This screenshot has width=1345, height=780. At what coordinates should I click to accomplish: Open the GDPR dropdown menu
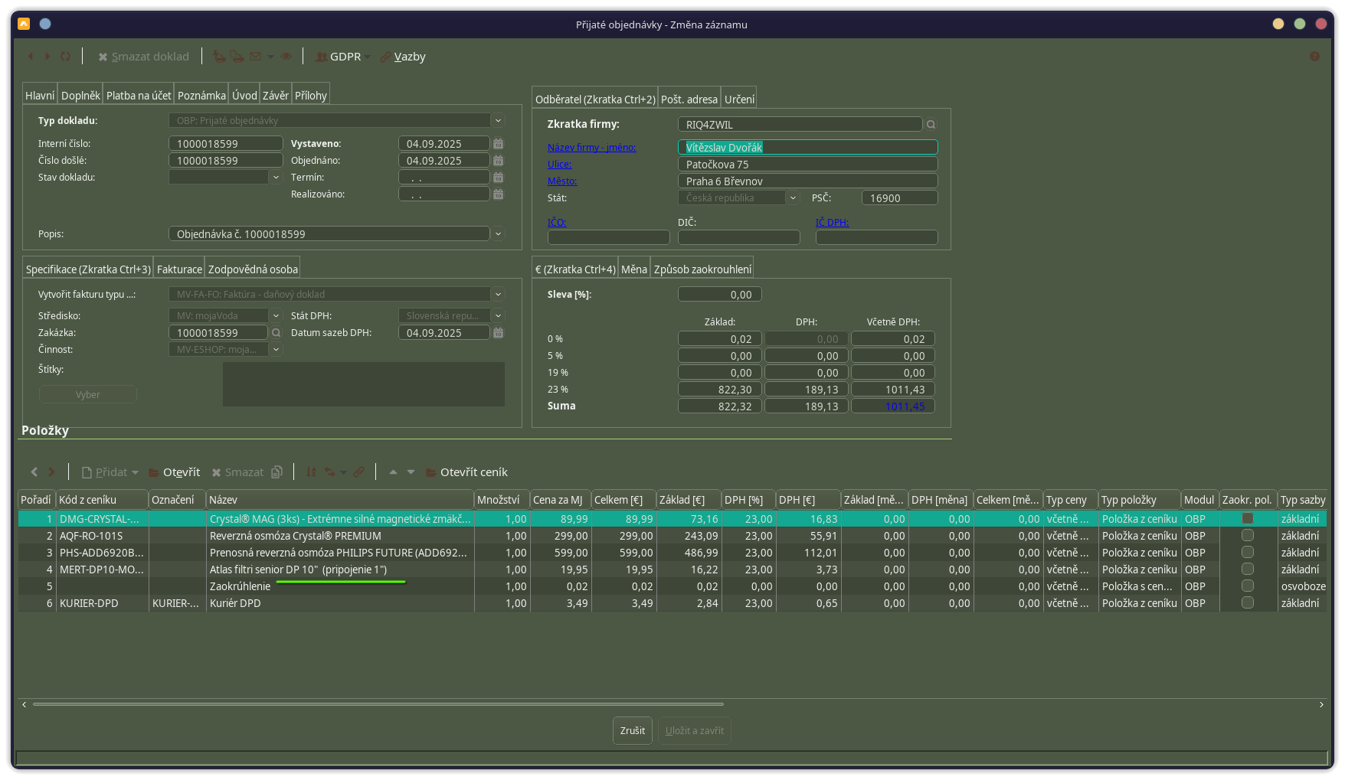[x=345, y=57]
